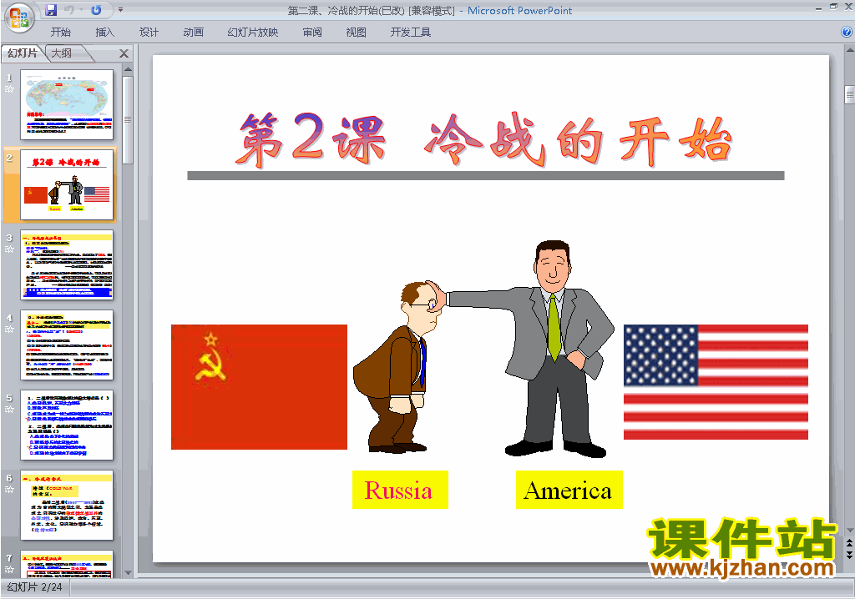Click the 幻灯片 2/24 status bar indicator
Viewport: 855px width, 599px height.
tap(35, 587)
